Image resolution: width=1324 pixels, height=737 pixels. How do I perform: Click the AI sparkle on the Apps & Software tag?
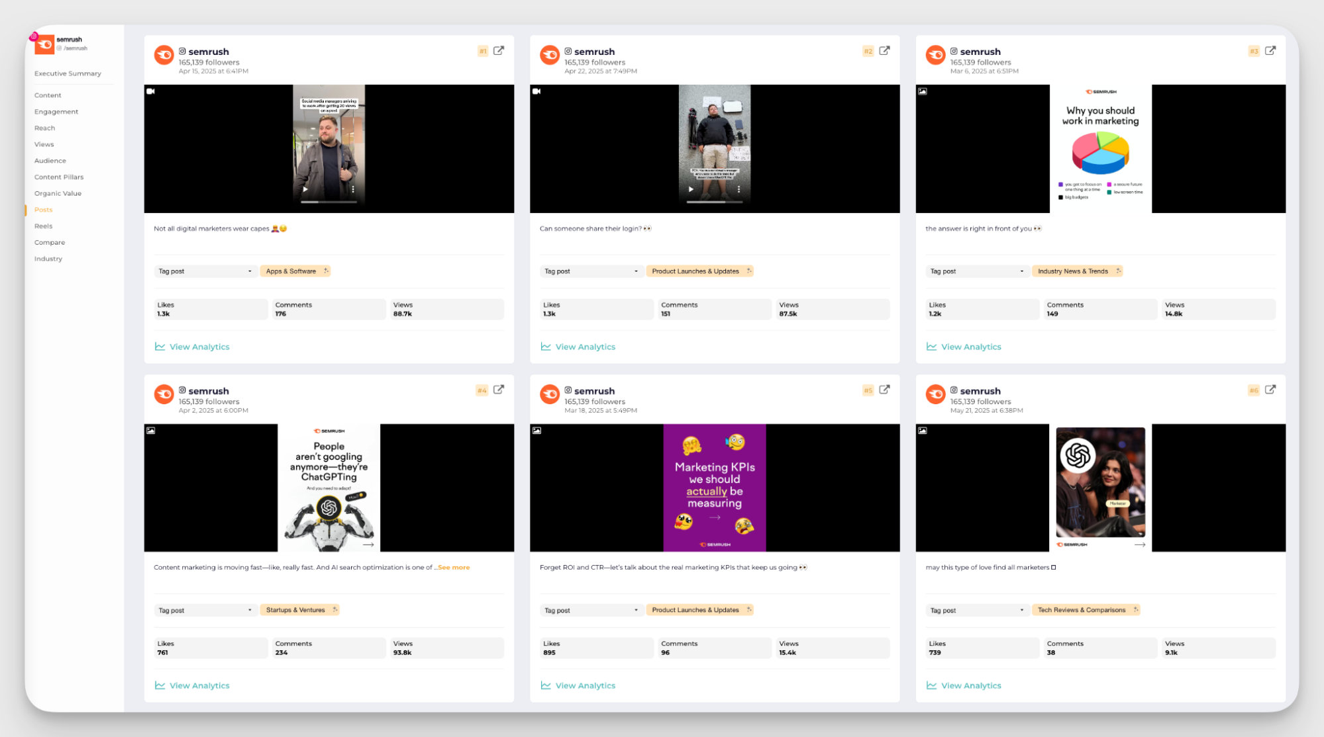tap(325, 271)
